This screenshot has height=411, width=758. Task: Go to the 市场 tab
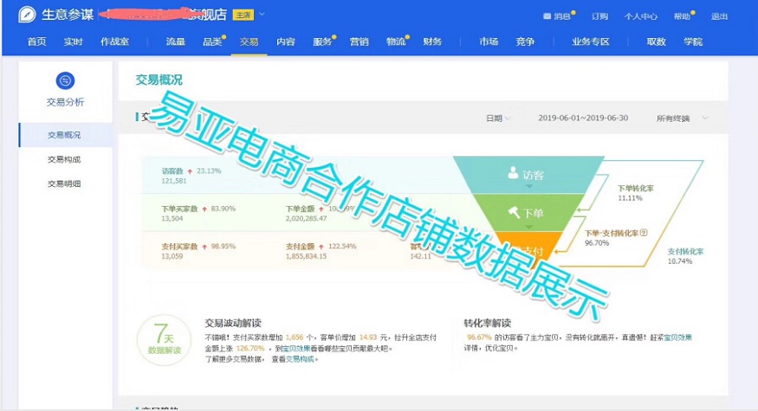pos(489,42)
